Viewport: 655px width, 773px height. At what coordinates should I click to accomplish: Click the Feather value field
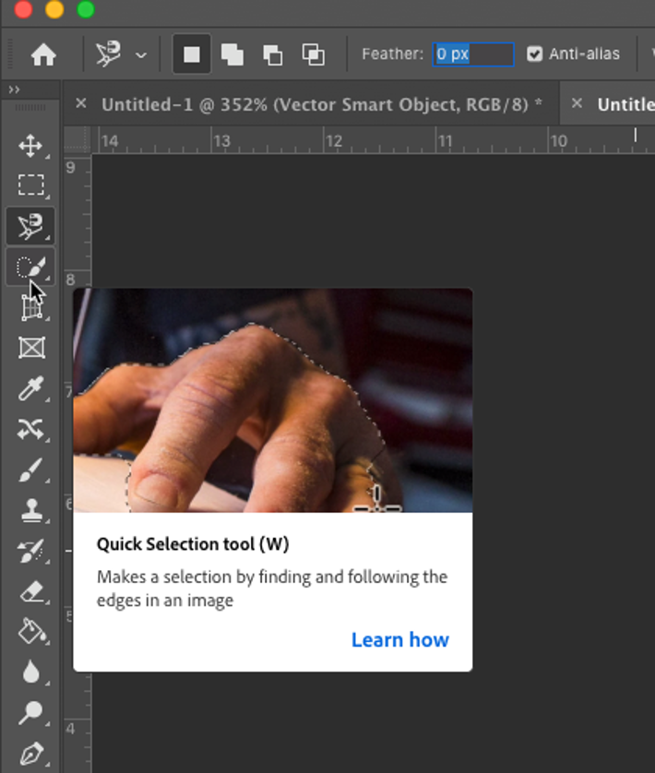pos(472,54)
